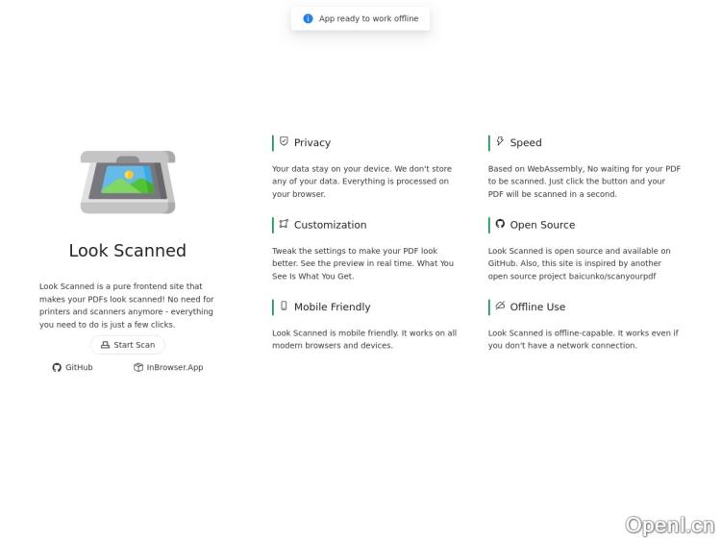Select the Speed heading text
Image resolution: width=721 pixels, height=540 pixels.
tap(526, 143)
